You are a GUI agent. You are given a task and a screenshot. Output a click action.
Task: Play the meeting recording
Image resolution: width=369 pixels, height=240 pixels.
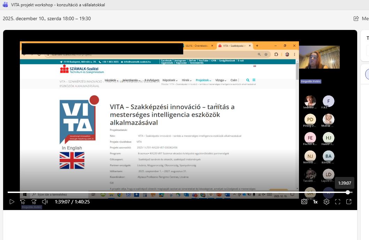(x=12, y=202)
